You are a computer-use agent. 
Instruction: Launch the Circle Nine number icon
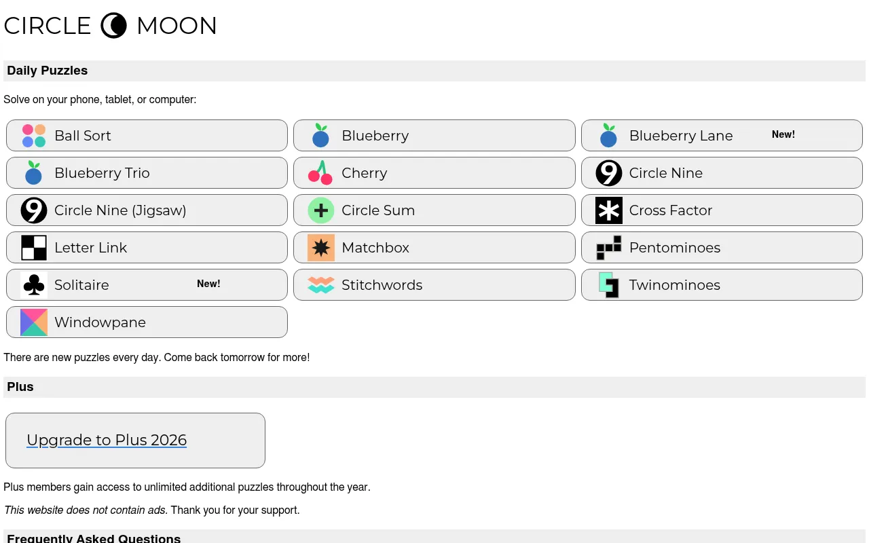[x=608, y=173]
